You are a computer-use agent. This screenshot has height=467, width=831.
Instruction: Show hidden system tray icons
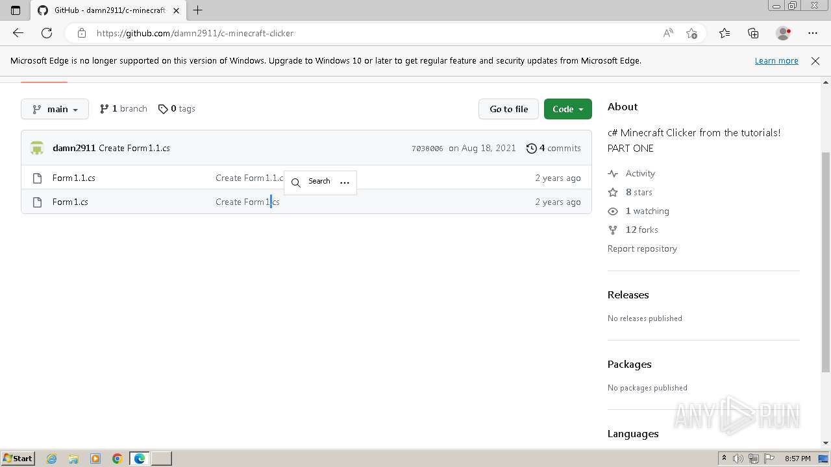point(724,458)
